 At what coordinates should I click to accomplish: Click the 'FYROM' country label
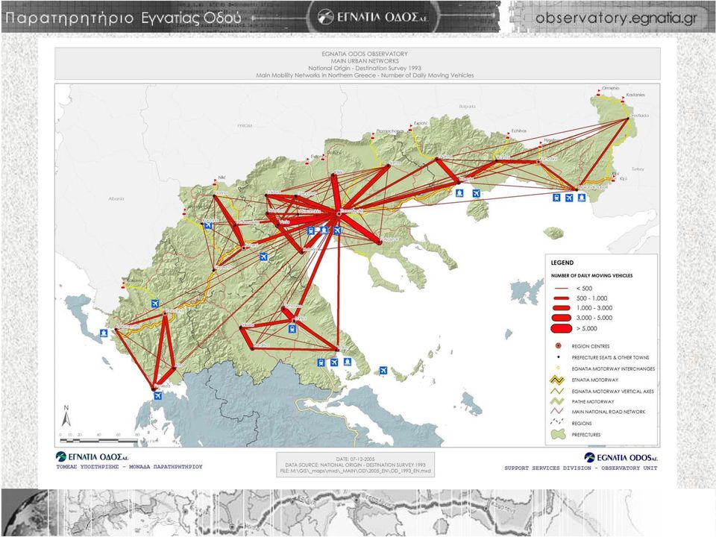click(x=245, y=125)
